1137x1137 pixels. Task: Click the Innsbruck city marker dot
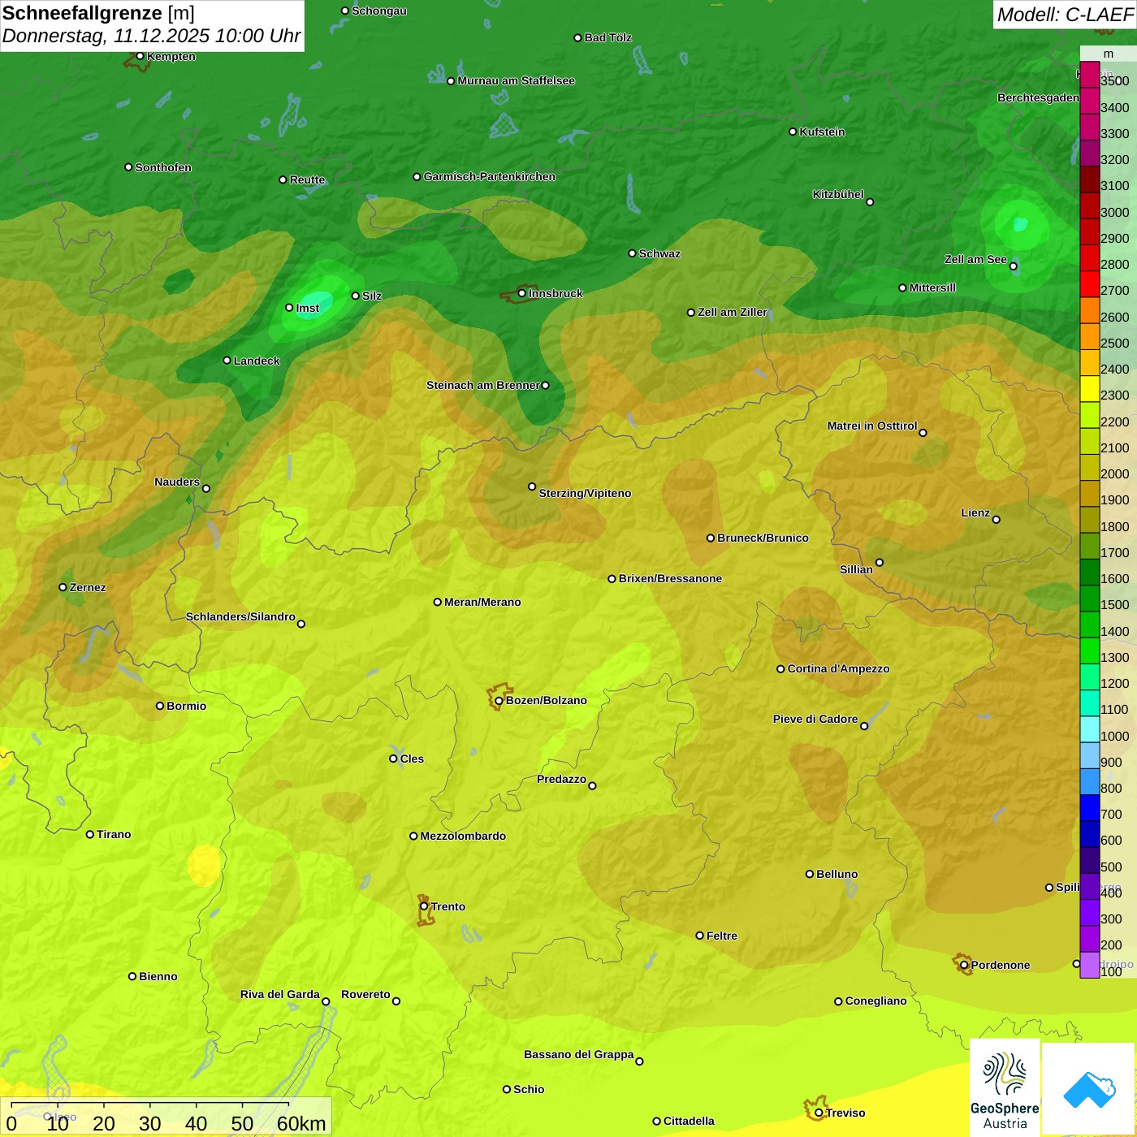coord(521,293)
